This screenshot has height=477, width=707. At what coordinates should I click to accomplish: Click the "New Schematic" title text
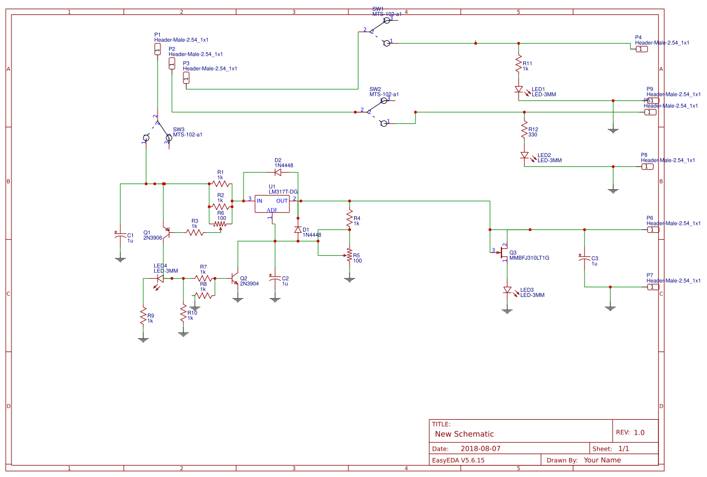tap(464, 434)
